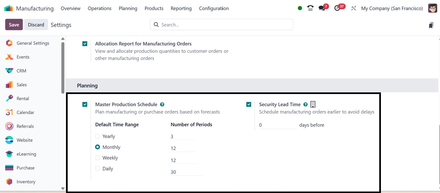Toggle the Security Lead Time checkbox
Image resolution: width=440 pixels, height=193 pixels.
[249, 105]
